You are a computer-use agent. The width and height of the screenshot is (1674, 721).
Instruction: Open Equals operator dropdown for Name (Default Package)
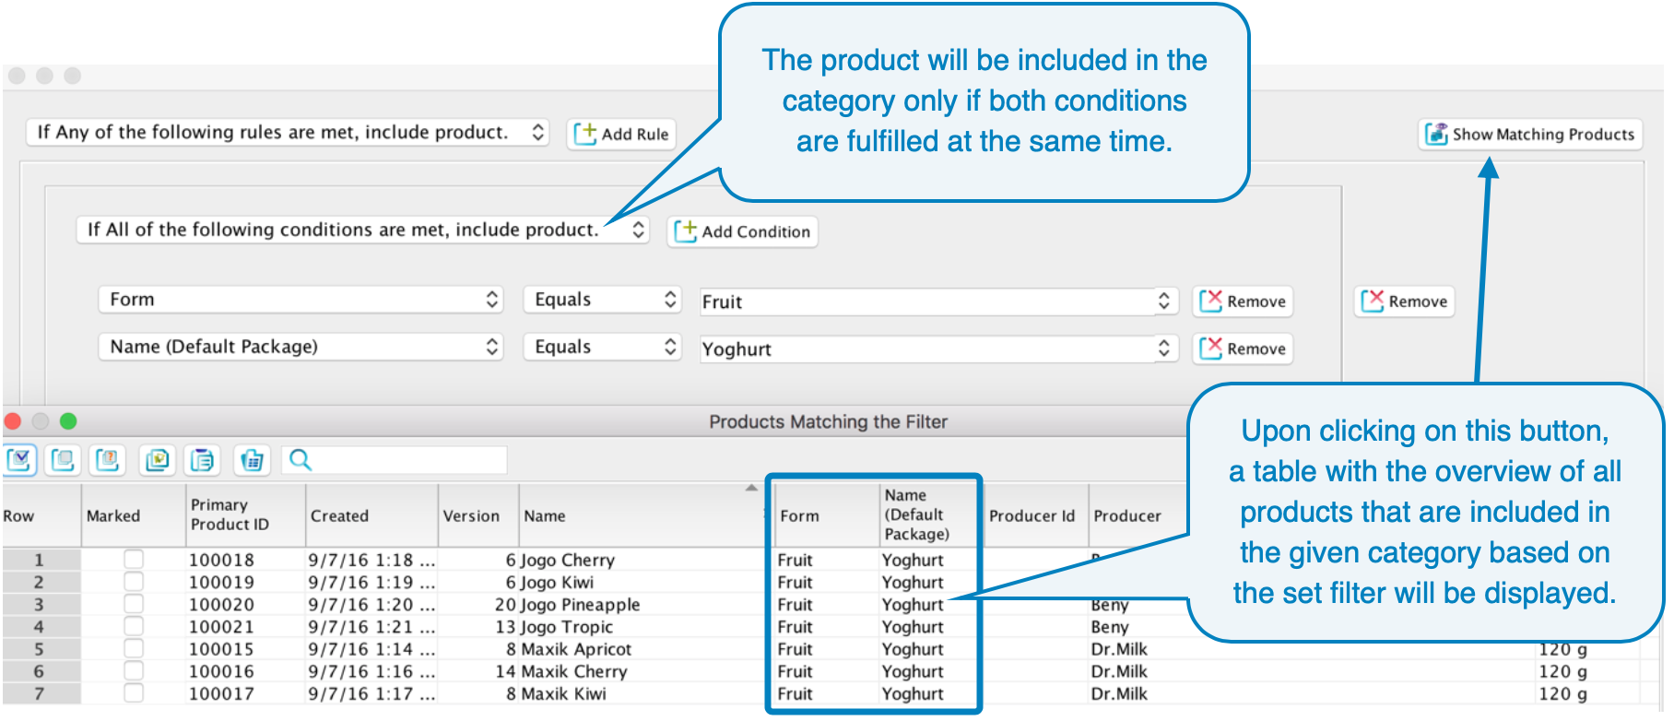click(x=602, y=347)
